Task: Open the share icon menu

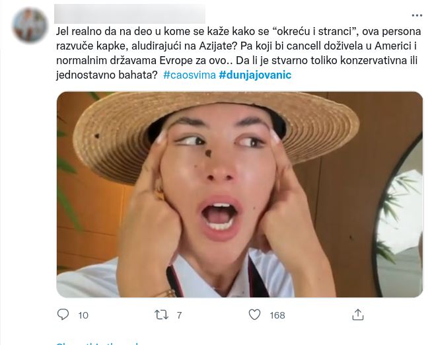Action: coord(357,315)
